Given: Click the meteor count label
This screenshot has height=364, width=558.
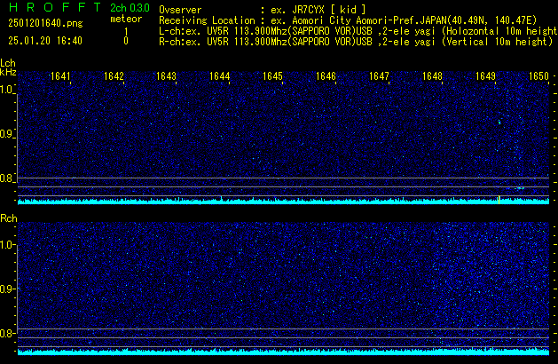Looking at the screenshot, I should [126, 19].
